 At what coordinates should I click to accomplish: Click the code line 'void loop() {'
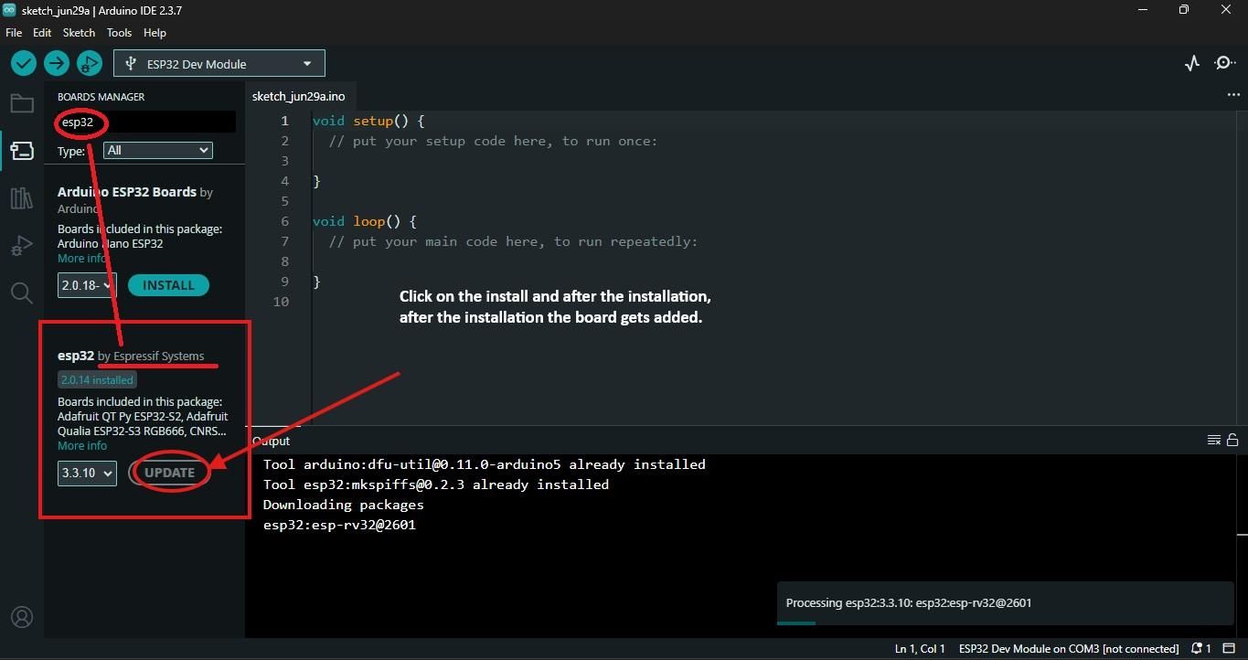click(364, 221)
